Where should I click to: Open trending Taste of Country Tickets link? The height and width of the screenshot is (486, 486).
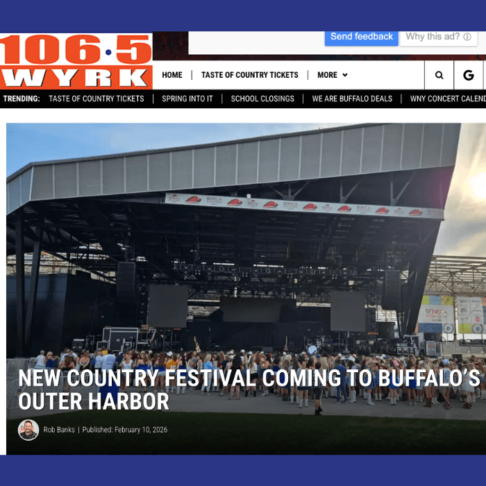[x=97, y=99]
